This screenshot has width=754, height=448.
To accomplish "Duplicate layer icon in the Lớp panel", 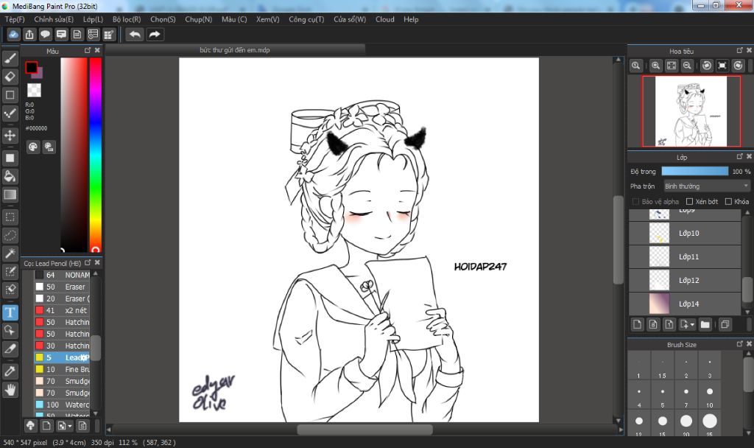I will click(x=725, y=325).
